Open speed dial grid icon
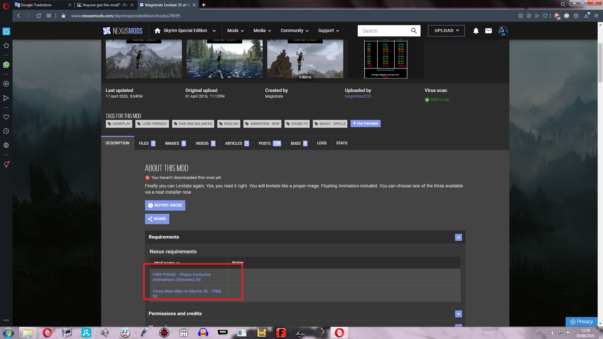The image size is (603, 339). click(49, 16)
